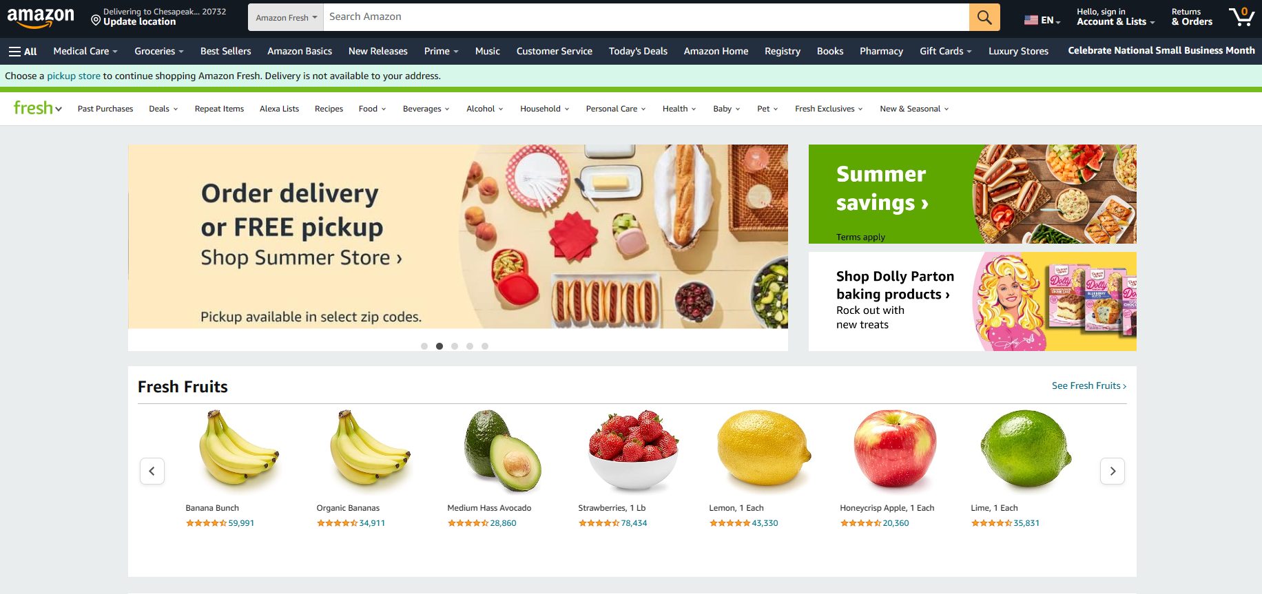Click the orange search magnifier button
1262x594 pixels.
(x=984, y=17)
